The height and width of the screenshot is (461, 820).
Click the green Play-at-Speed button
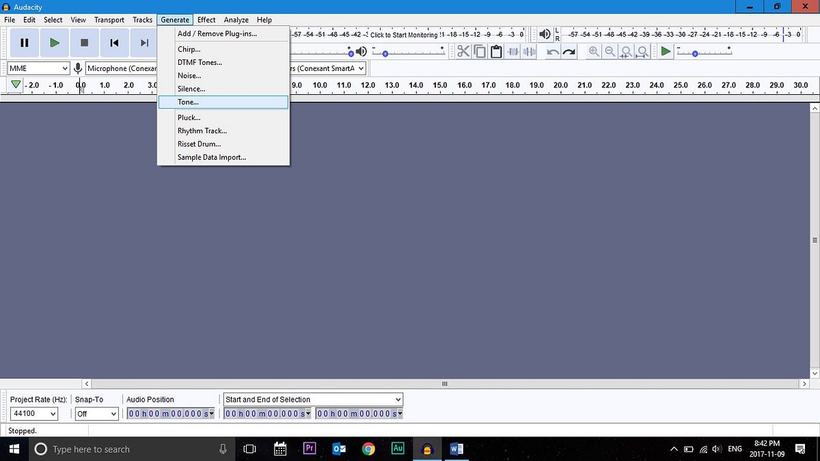click(x=666, y=51)
